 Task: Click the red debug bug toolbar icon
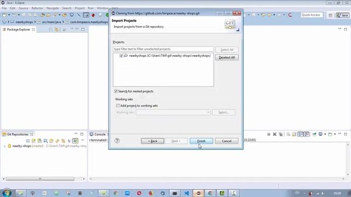coord(93,15)
